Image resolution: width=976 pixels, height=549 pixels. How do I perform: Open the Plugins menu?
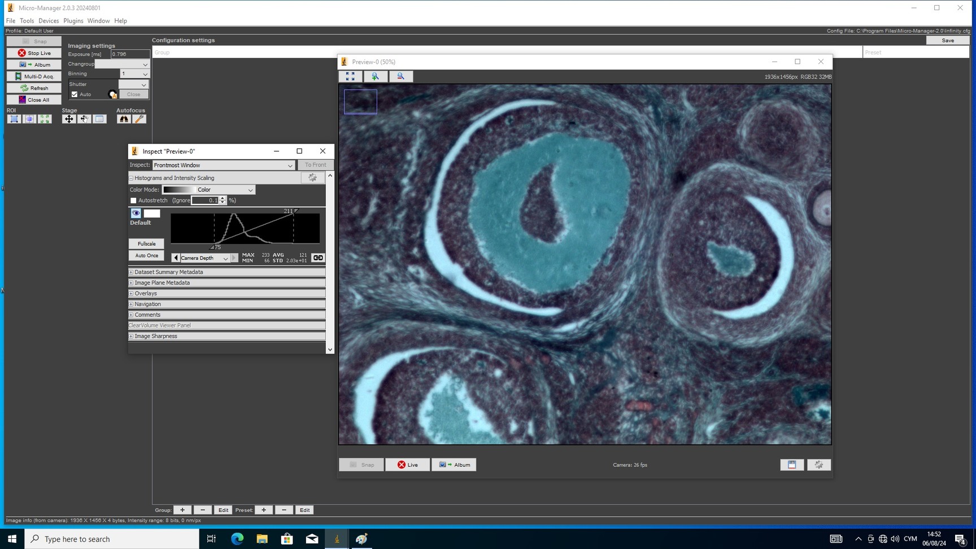coord(73,21)
